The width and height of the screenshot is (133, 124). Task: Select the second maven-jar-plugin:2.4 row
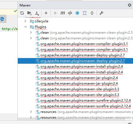[75, 84]
